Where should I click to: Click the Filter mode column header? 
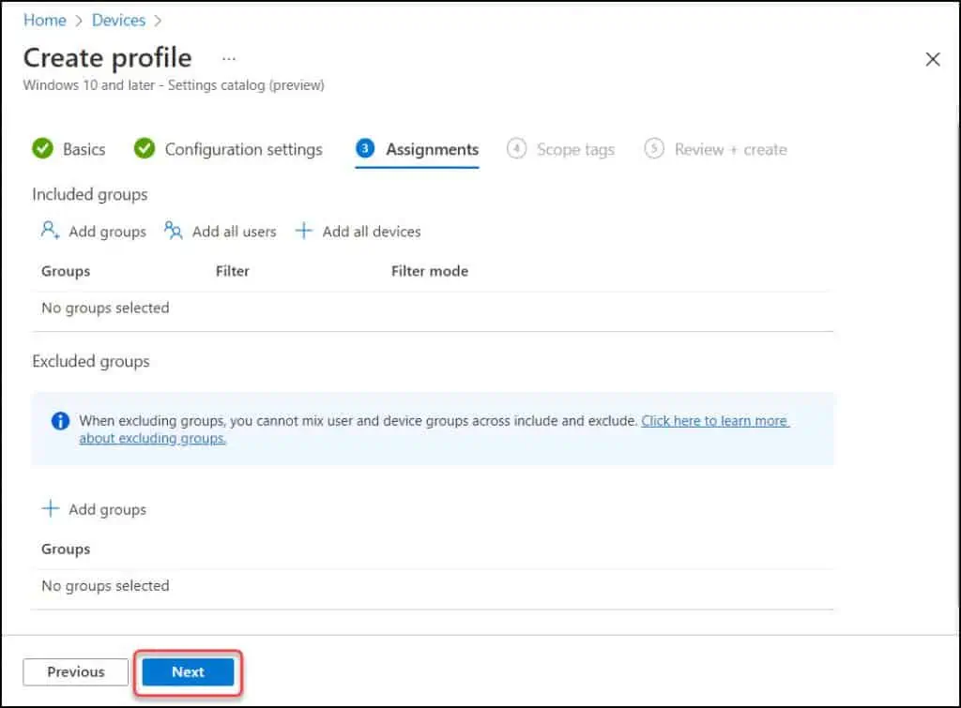(430, 271)
